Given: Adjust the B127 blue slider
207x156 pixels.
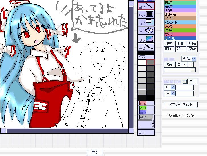Looking at the screenshot, I should click(x=146, y=112).
